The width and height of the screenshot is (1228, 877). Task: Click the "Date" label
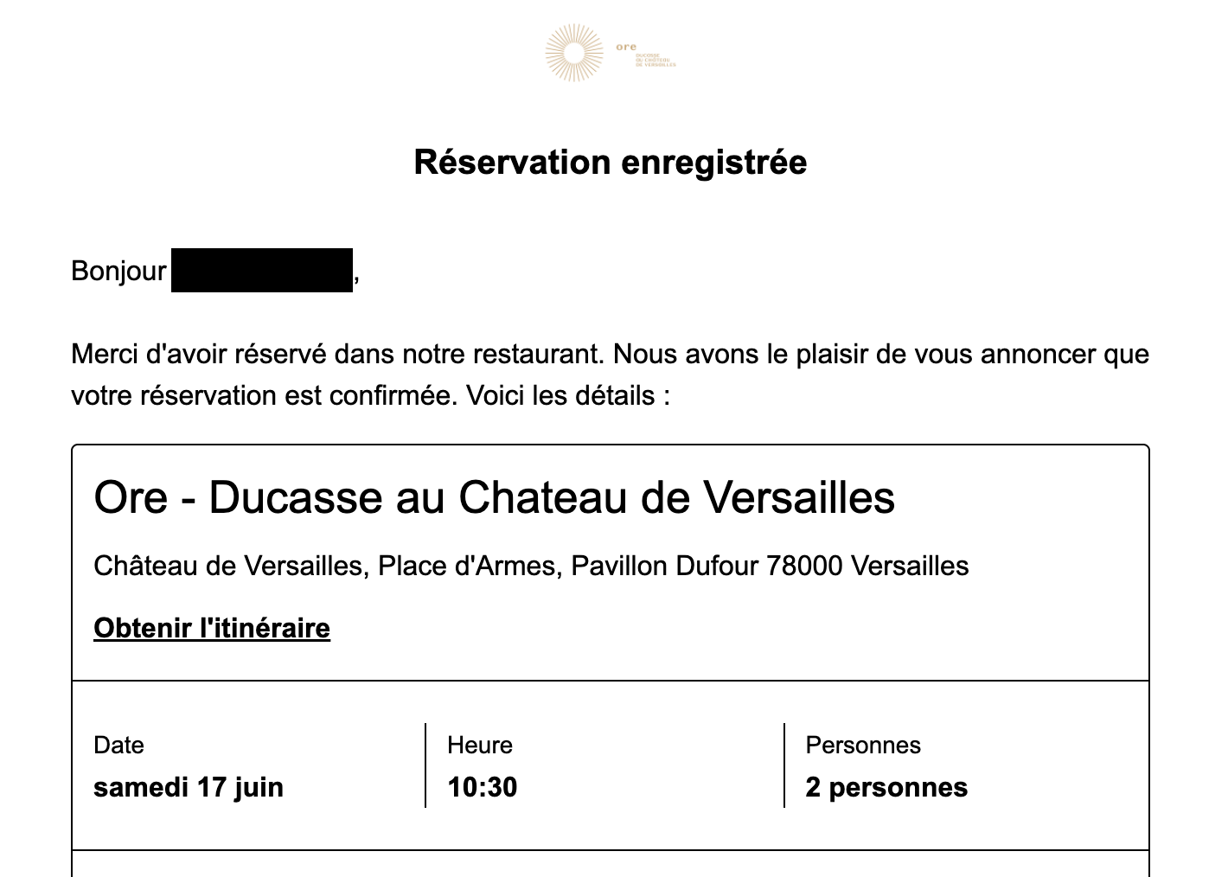point(118,746)
